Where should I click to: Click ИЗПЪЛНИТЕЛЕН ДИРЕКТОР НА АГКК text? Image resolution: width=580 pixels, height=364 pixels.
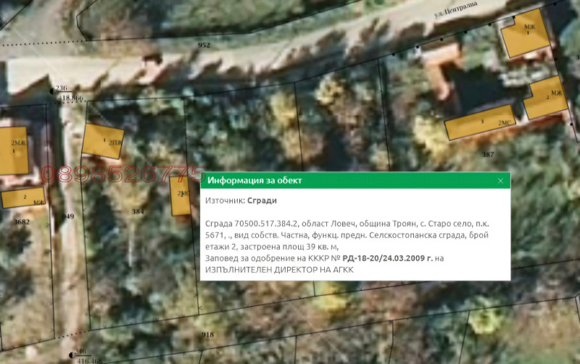279,270
